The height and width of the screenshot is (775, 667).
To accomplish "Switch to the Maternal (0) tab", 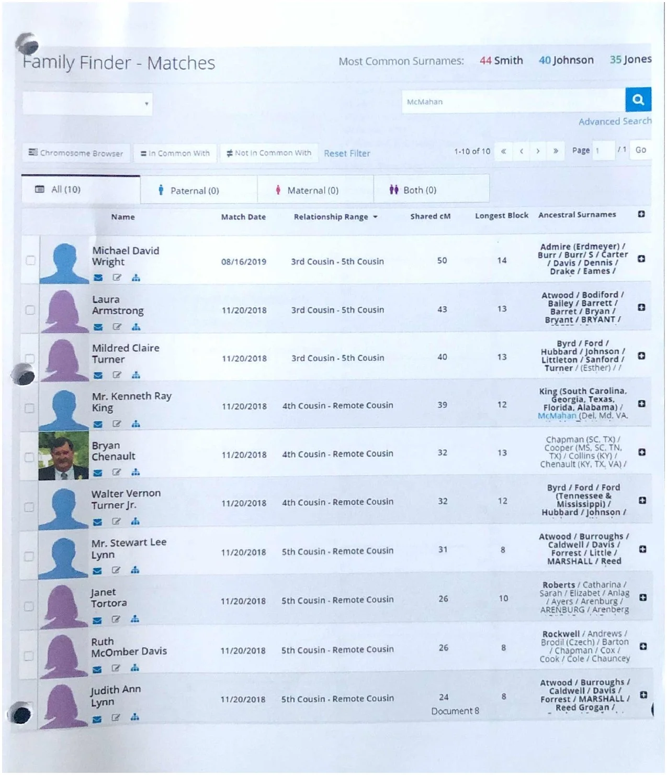I will click(x=315, y=190).
